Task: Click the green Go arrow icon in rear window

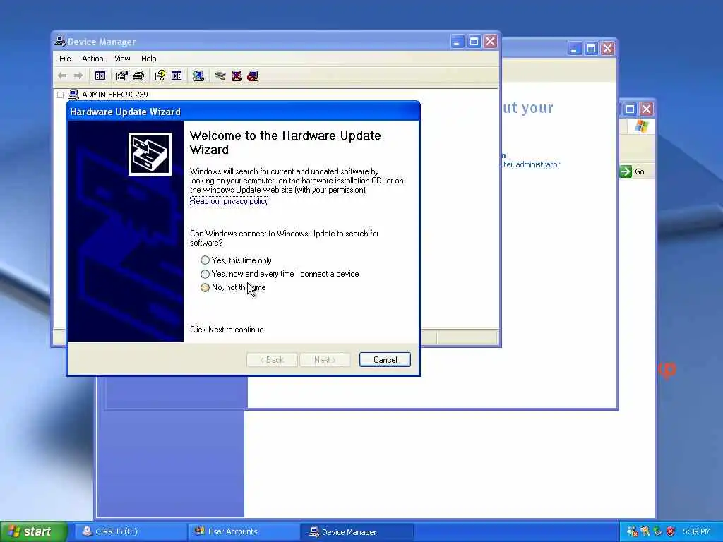Action: click(x=626, y=171)
